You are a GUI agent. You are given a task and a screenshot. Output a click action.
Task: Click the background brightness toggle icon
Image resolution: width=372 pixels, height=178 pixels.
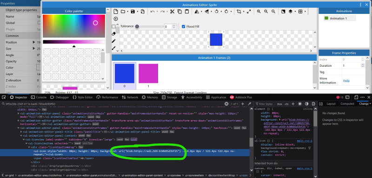(x=283, y=12)
